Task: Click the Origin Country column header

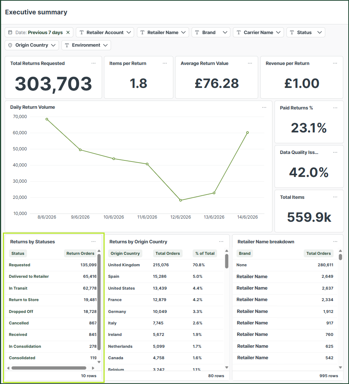Action: (x=125, y=253)
